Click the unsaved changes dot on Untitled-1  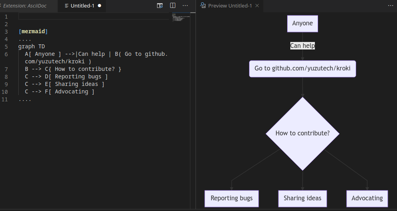(100, 6)
